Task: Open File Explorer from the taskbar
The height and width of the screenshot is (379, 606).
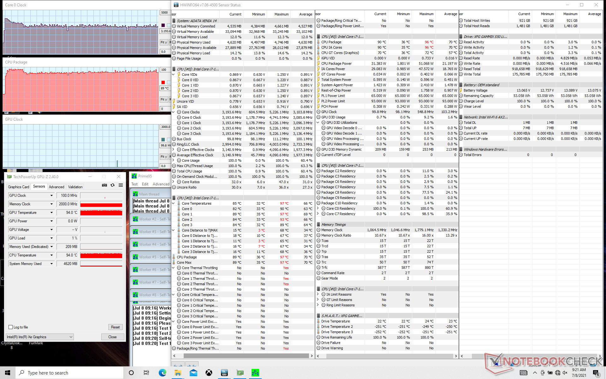Action: [x=178, y=373]
